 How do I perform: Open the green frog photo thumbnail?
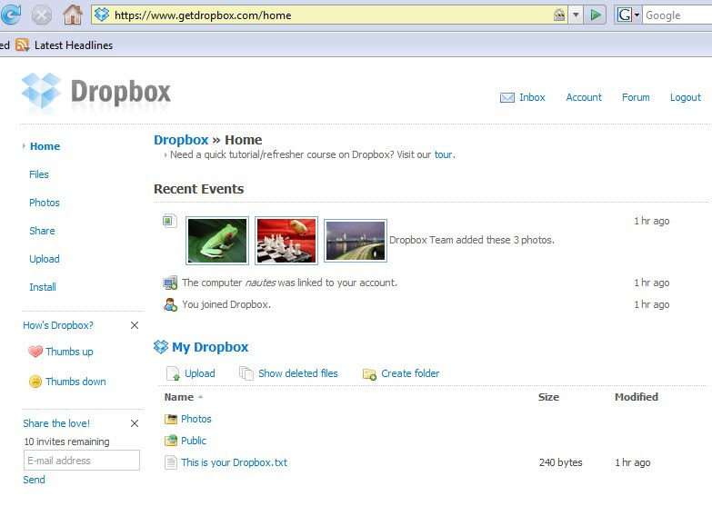pyautogui.click(x=217, y=241)
